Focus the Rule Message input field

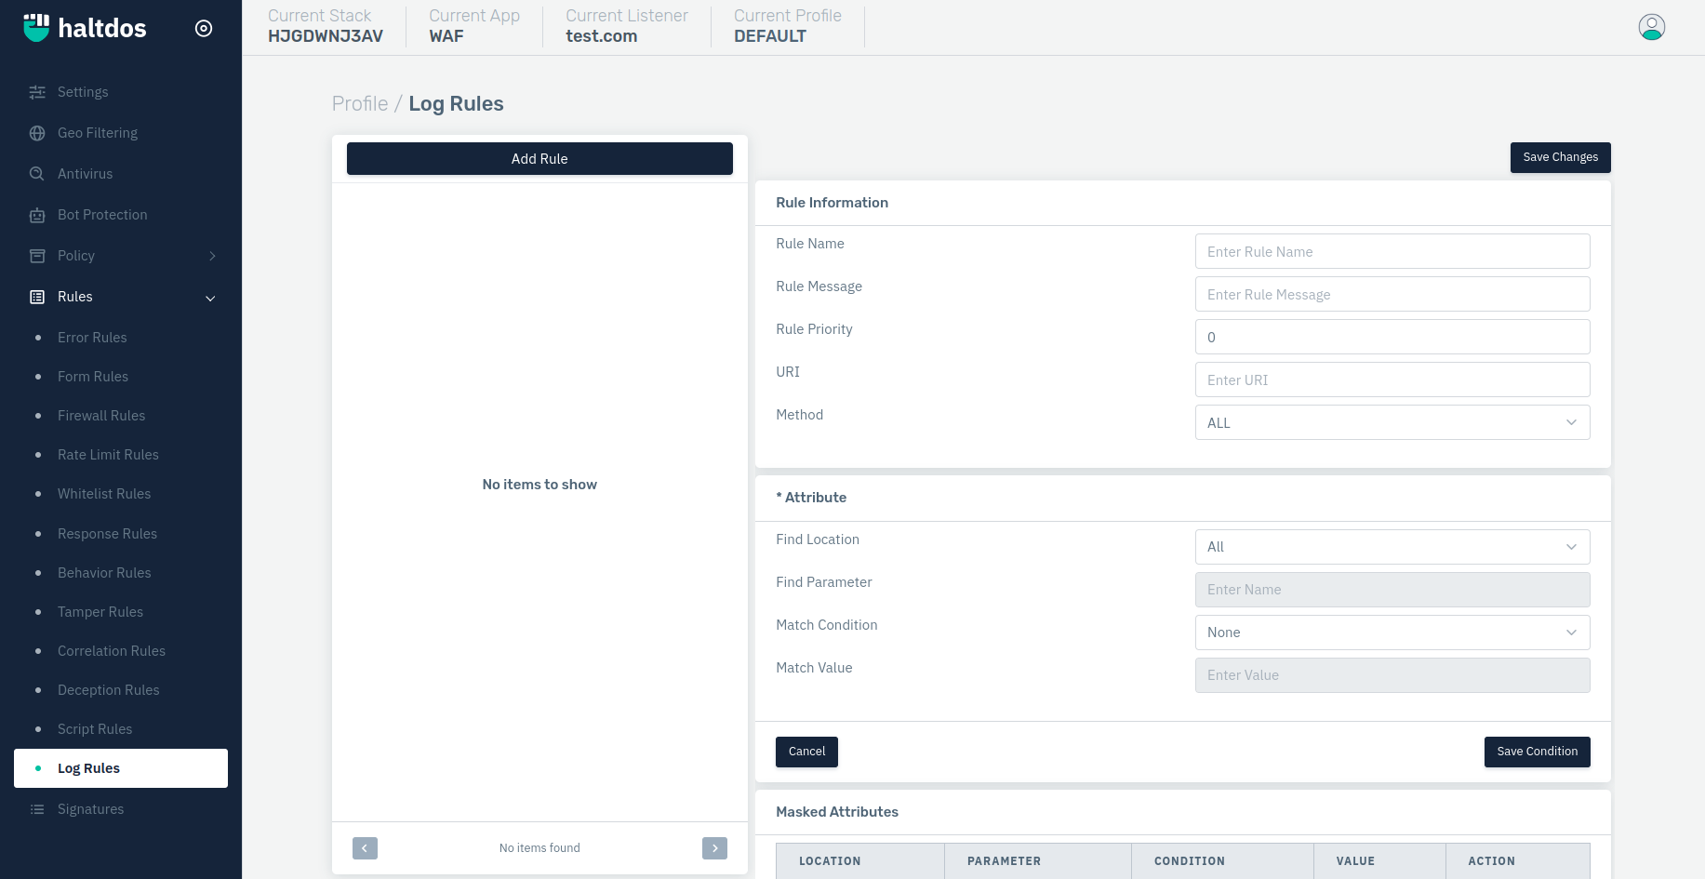(x=1392, y=294)
